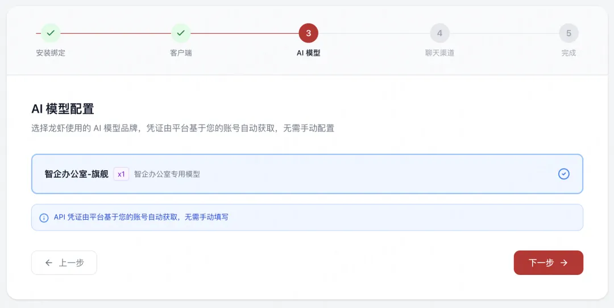Viewport: 614px width, 308px height.
Task: Open the 安装绑定 step label
Action: tap(51, 53)
